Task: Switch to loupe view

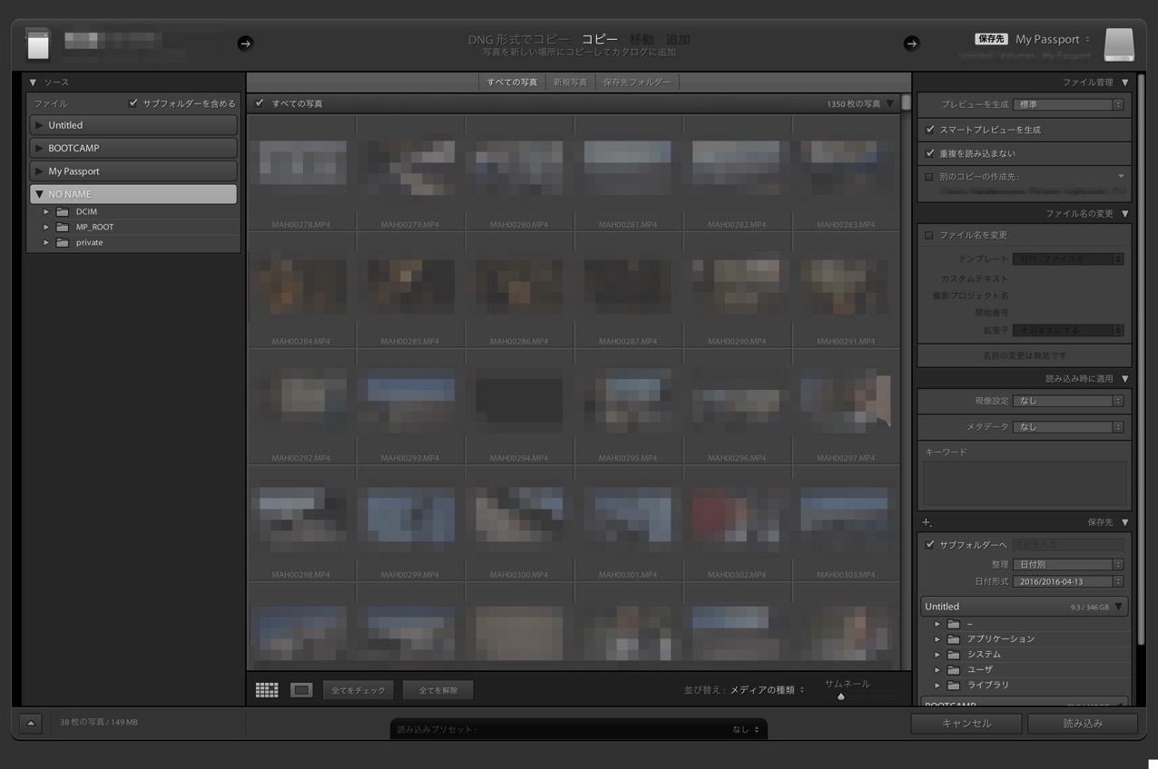Action: click(x=301, y=690)
